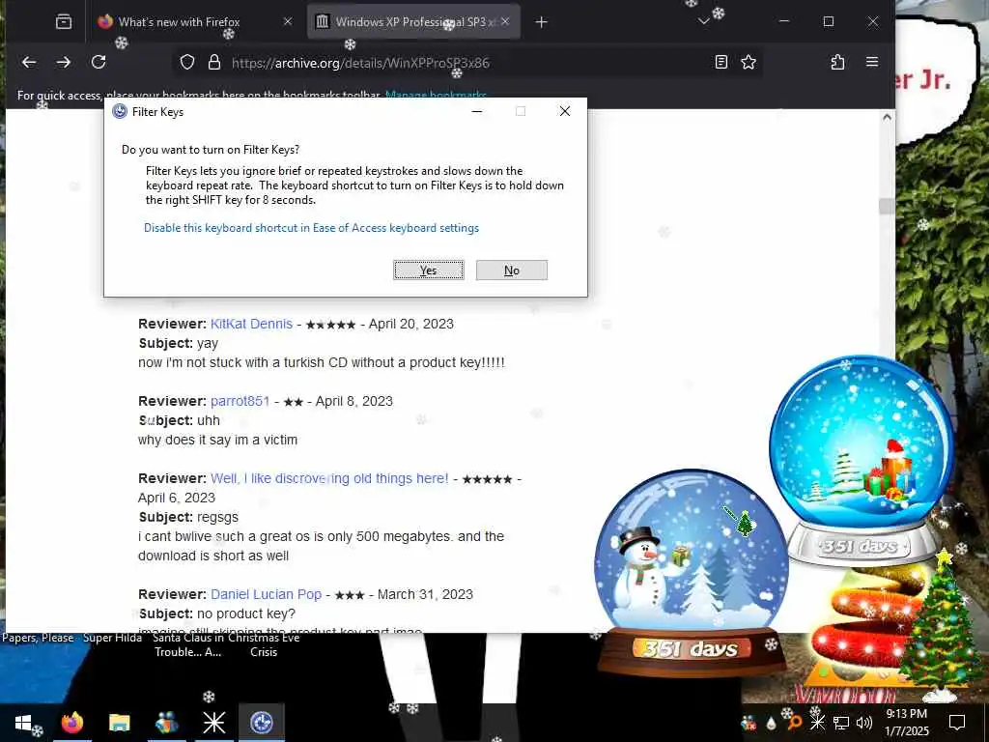
Task: Select the Super Hilda desktop shortcut label
Action: tap(113, 638)
